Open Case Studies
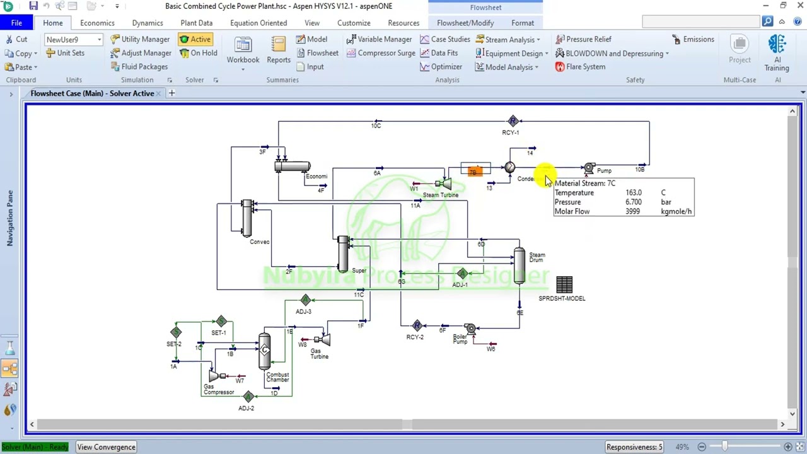The height and width of the screenshot is (454, 807). [445, 39]
